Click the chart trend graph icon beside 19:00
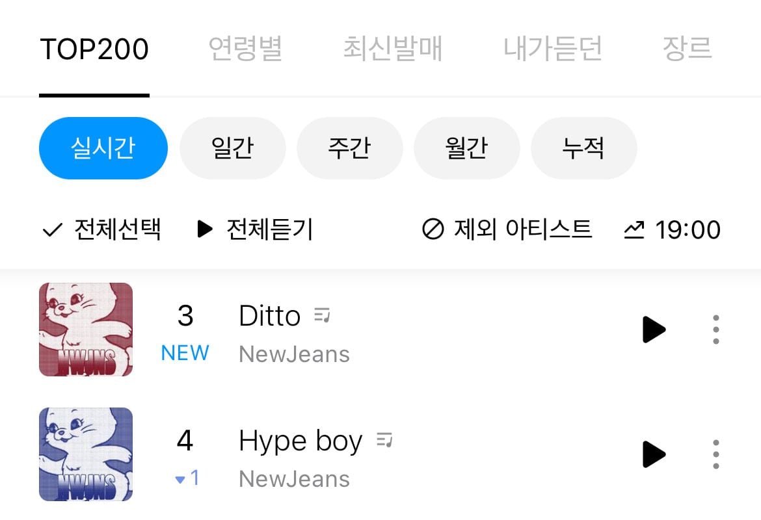This screenshot has width=761, height=520. coord(634,229)
